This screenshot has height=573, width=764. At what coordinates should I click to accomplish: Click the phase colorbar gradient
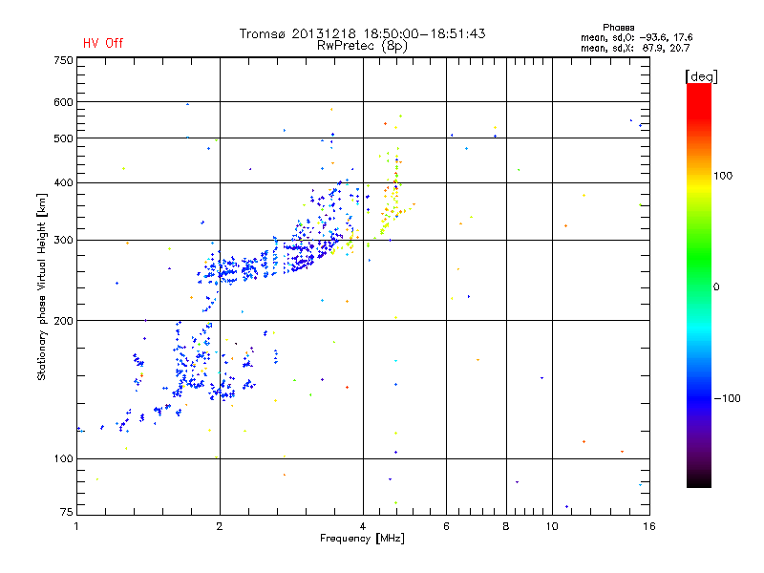pos(699,285)
